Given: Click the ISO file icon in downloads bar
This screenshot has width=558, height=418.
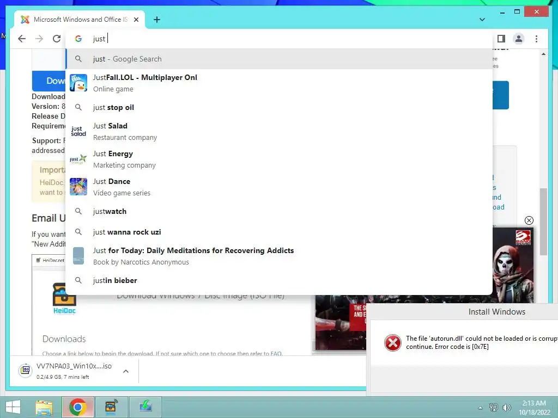Looking at the screenshot, I should point(25,370).
